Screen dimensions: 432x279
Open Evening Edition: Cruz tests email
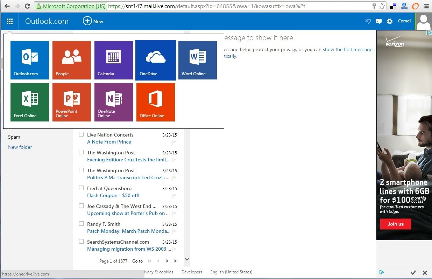[x=128, y=160]
